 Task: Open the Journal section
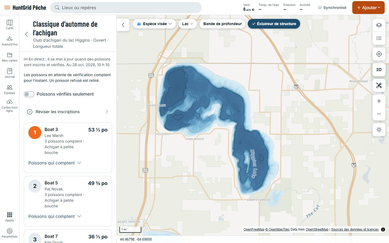pos(9,73)
